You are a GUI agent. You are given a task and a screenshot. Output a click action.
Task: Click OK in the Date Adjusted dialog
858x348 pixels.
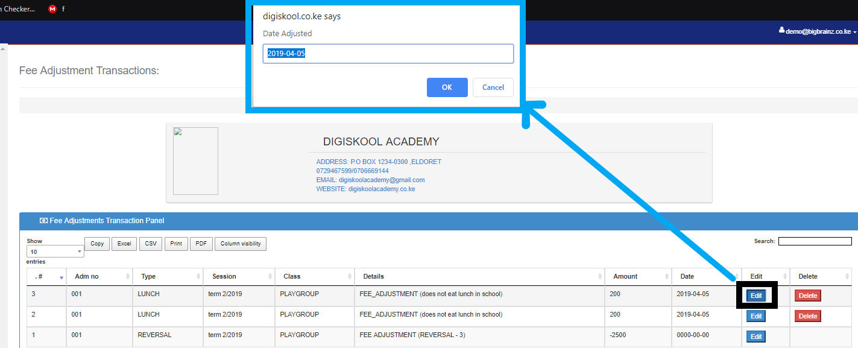click(x=447, y=87)
